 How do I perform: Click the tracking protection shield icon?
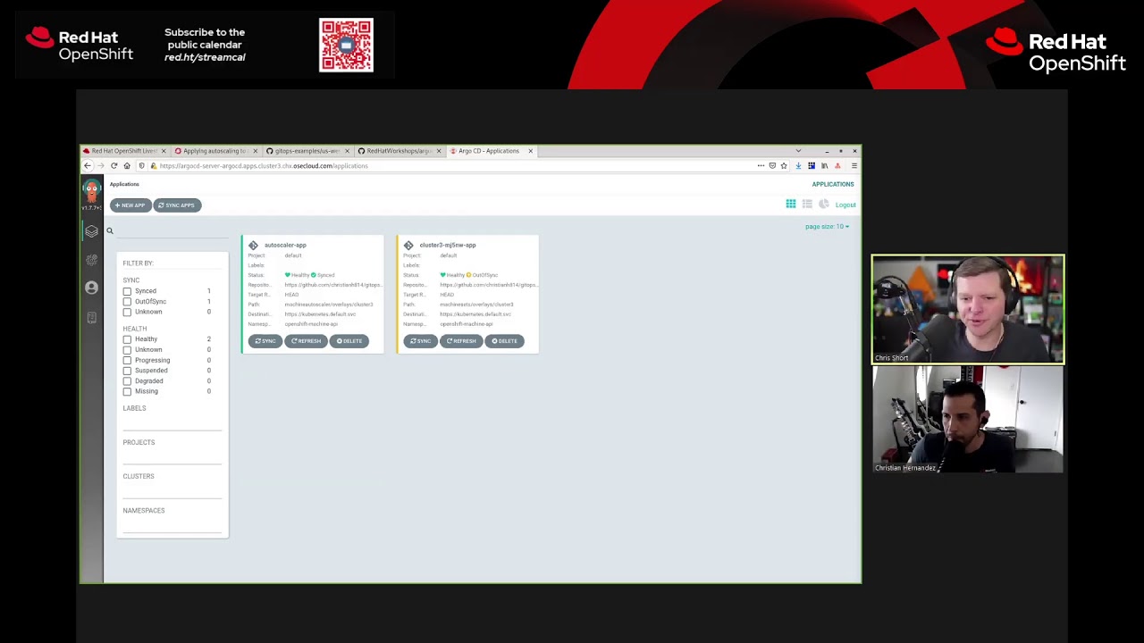141,165
